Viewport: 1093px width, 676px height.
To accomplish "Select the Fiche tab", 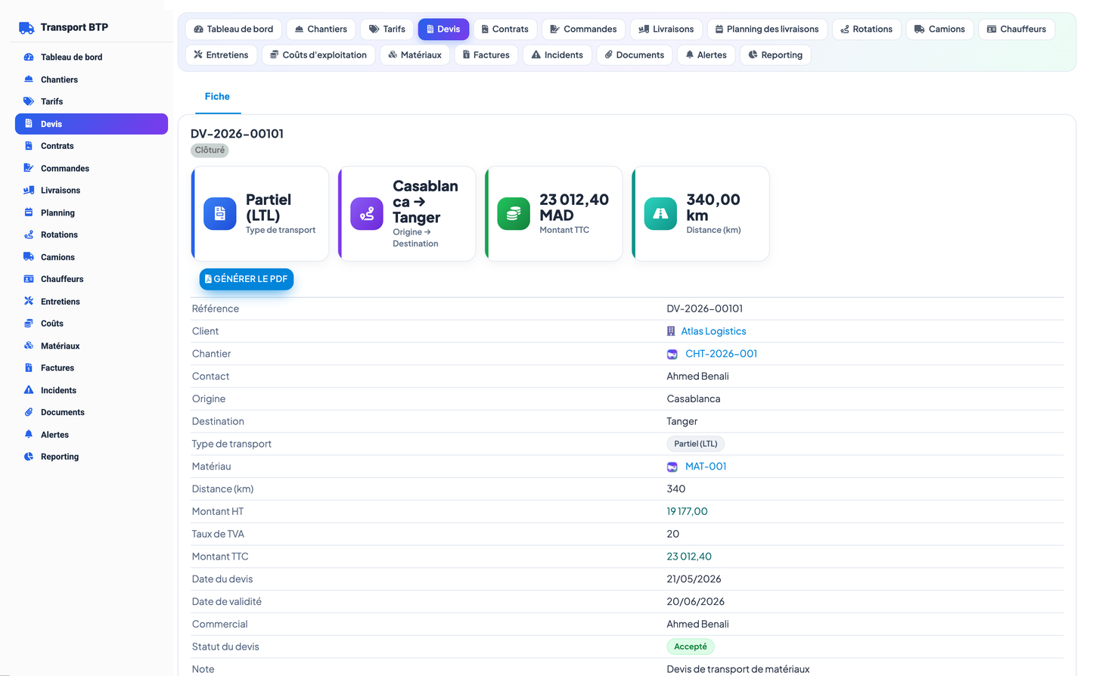I will (x=217, y=97).
